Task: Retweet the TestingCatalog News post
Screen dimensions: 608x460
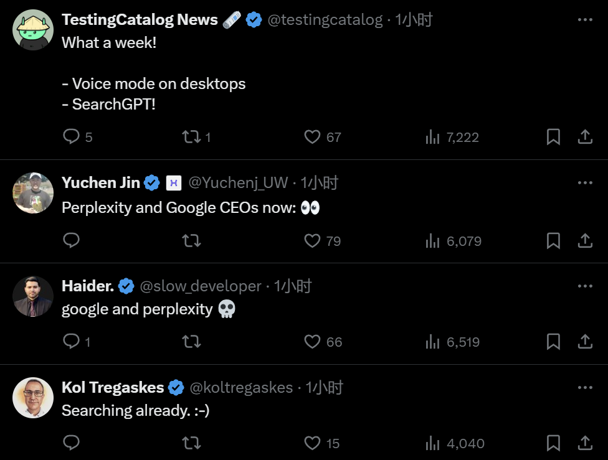Action: click(191, 136)
